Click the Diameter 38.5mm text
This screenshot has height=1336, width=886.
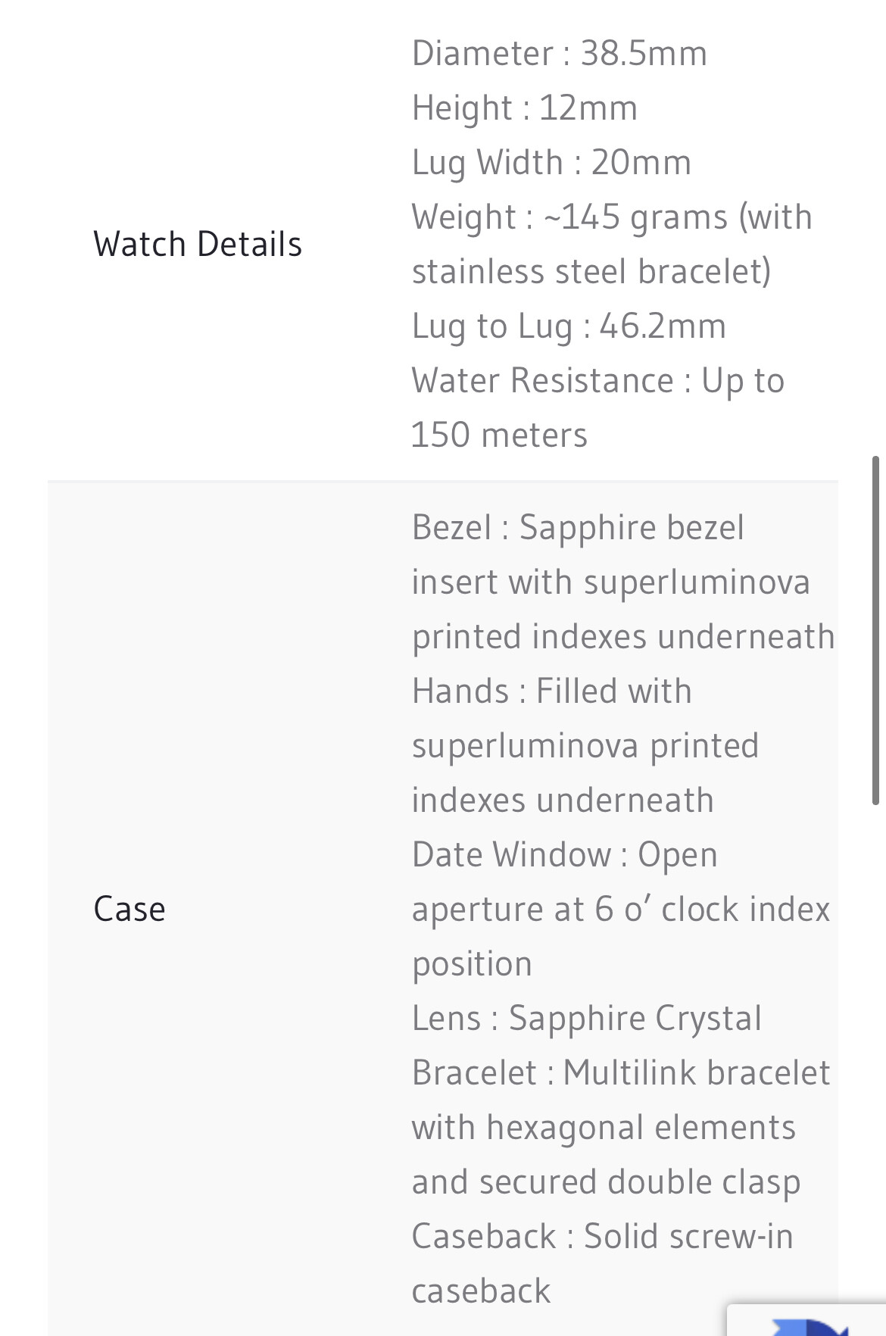[559, 53]
